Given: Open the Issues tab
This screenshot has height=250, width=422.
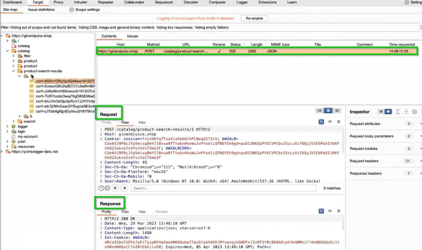Looking at the screenshot, I should click(132, 36).
